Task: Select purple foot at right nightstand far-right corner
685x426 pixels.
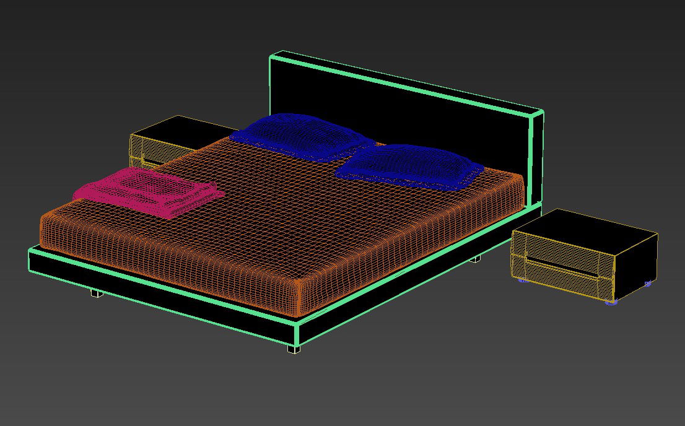Action: (648, 284)
